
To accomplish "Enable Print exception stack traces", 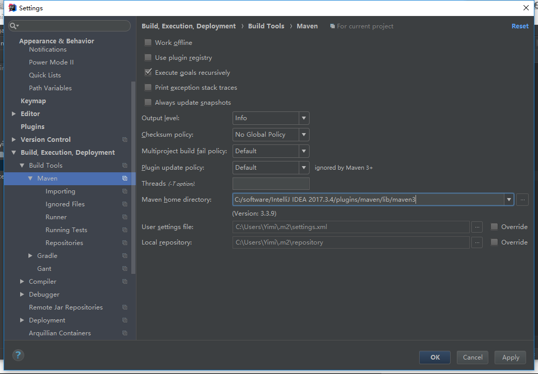I will point(148,87).
